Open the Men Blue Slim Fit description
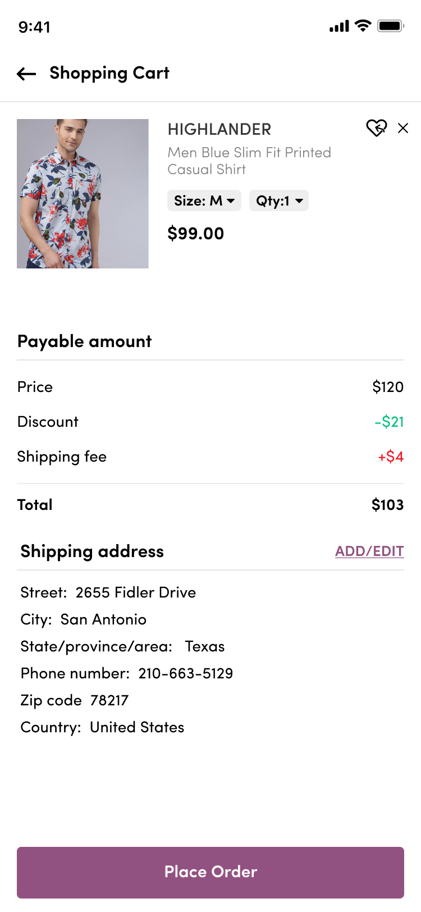The image size is (421, 912). click(x=249, y=161)
